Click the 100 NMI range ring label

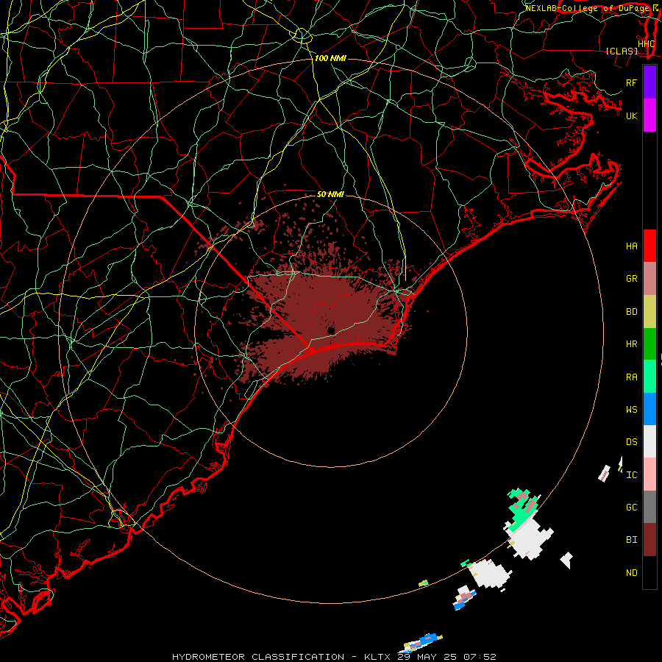(x=330, y=58)
